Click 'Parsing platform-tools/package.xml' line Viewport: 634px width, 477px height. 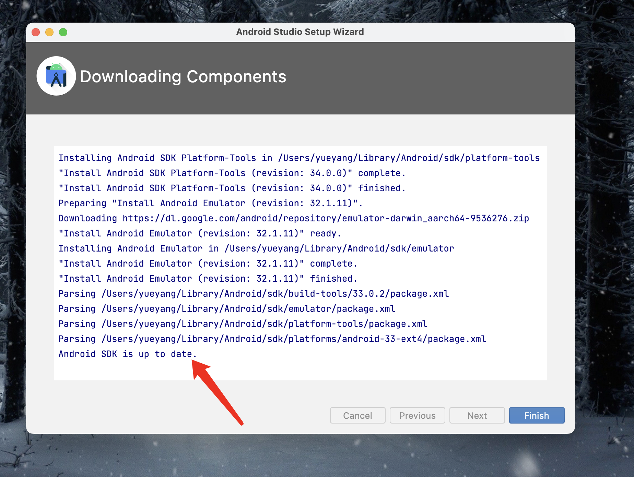(243, 324)
